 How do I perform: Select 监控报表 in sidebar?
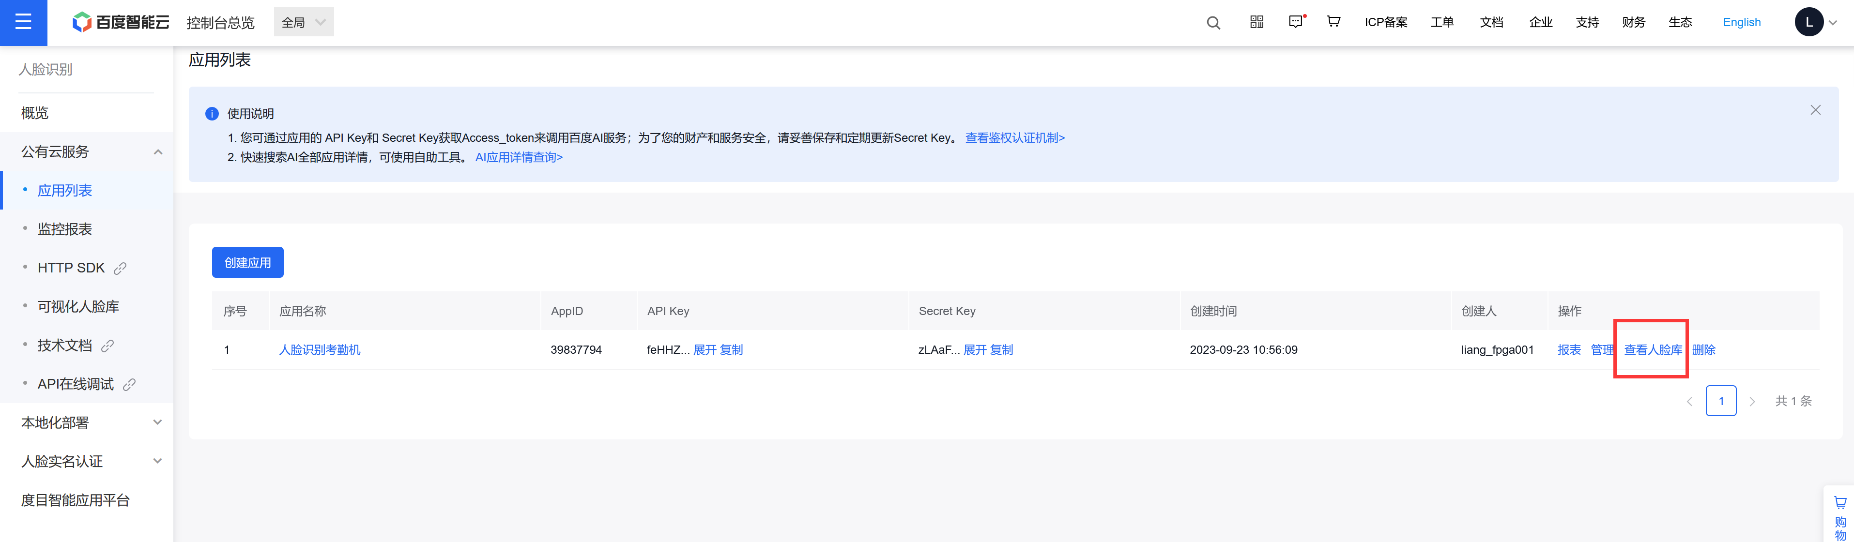pyautogui.click(x=65, y=229)
